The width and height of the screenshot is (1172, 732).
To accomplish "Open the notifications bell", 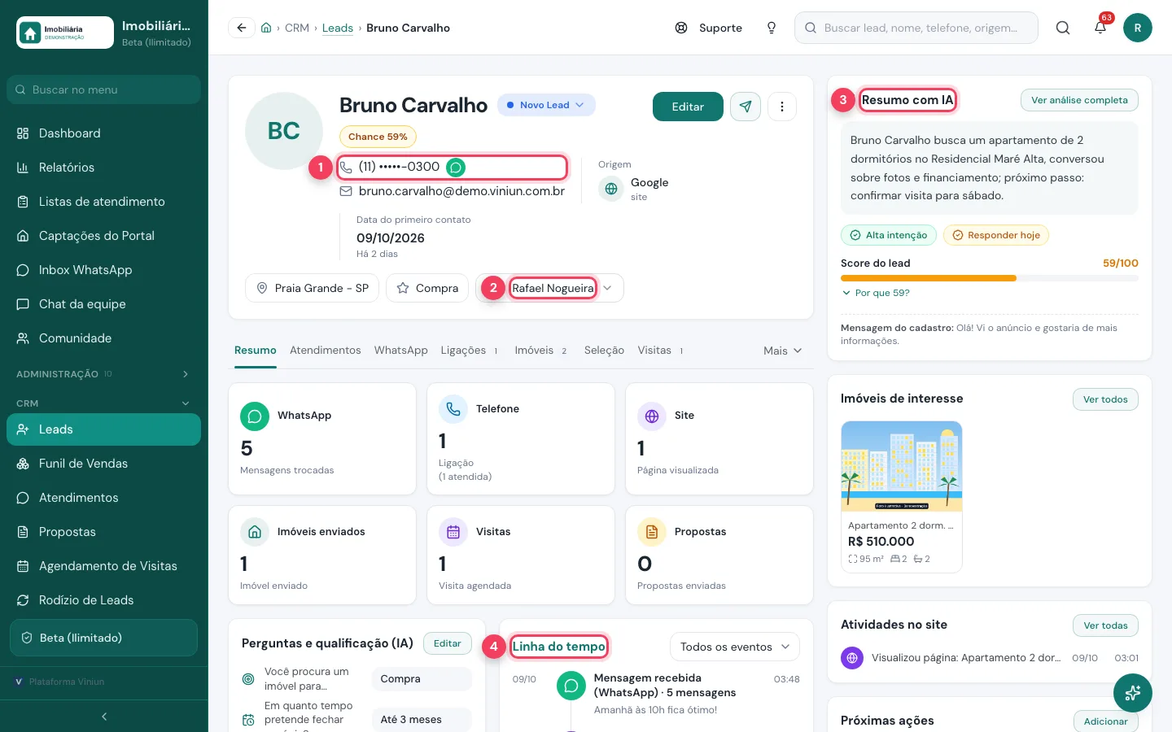I will [x=1100, y=28].
